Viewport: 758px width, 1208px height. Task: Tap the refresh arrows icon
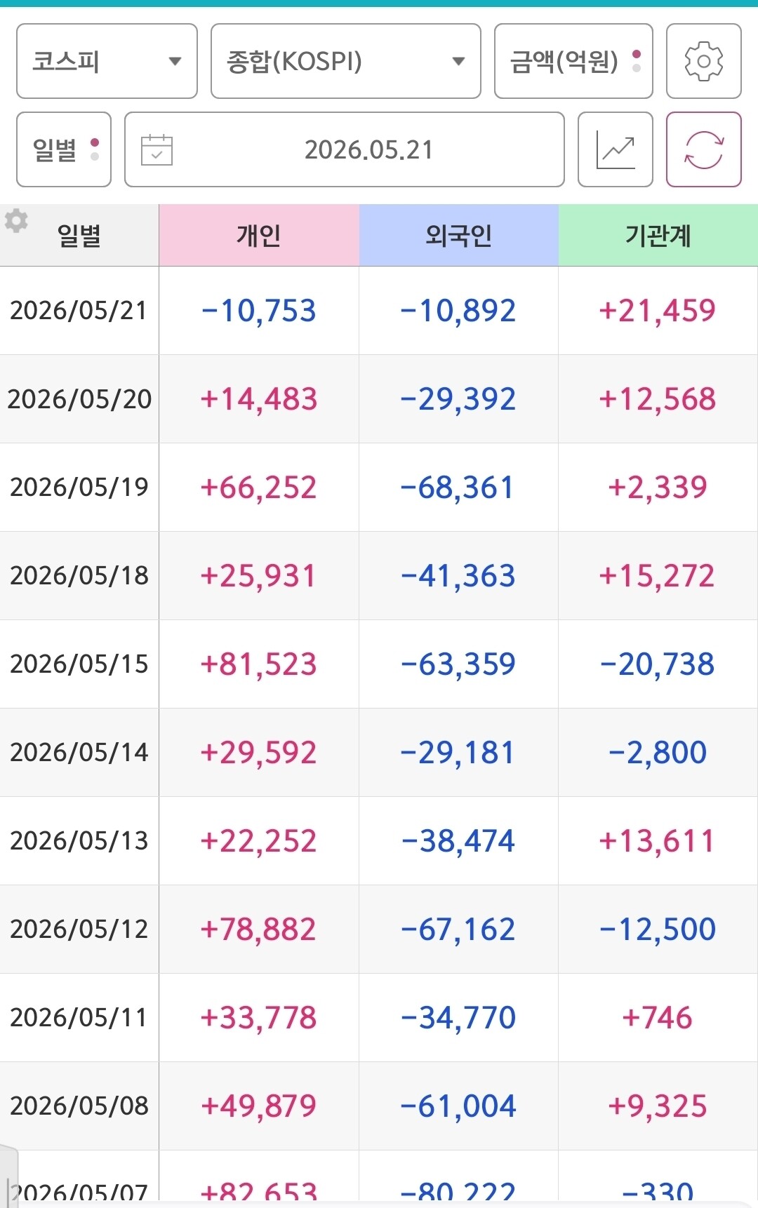tap(703, 149)
